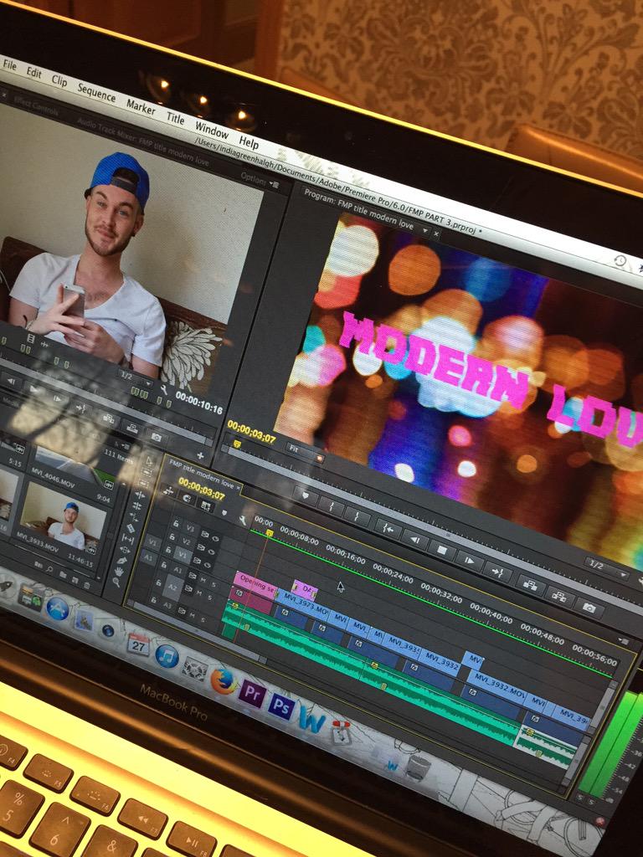Open iTunes from the Dock

coord(167,655)
